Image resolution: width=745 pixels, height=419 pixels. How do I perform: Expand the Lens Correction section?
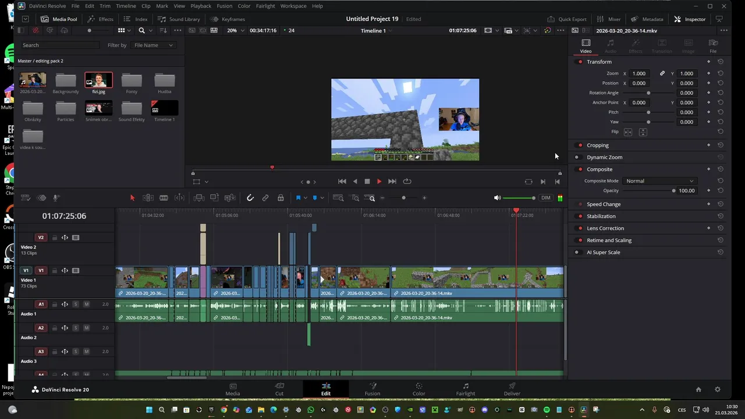(x=605, y=228)
